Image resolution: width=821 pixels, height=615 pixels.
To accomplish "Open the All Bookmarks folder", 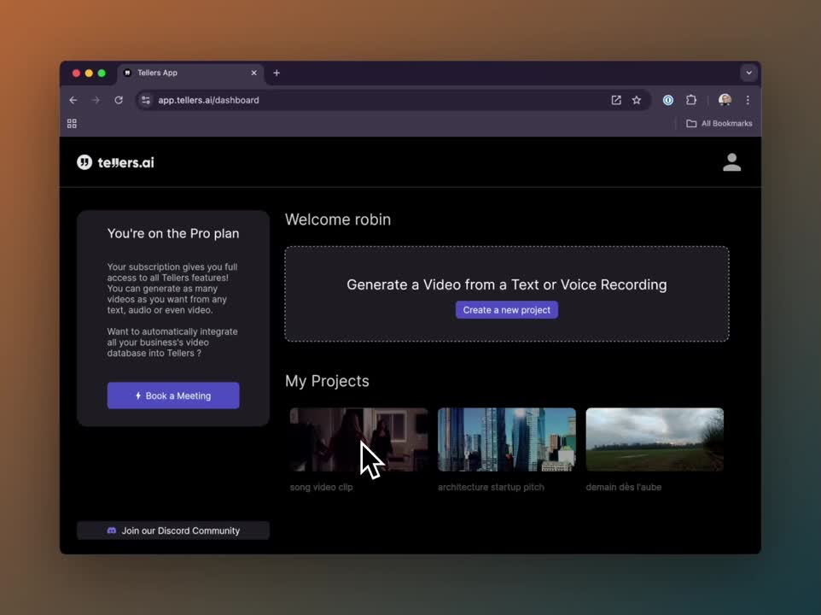I will (x=719, y=124).
